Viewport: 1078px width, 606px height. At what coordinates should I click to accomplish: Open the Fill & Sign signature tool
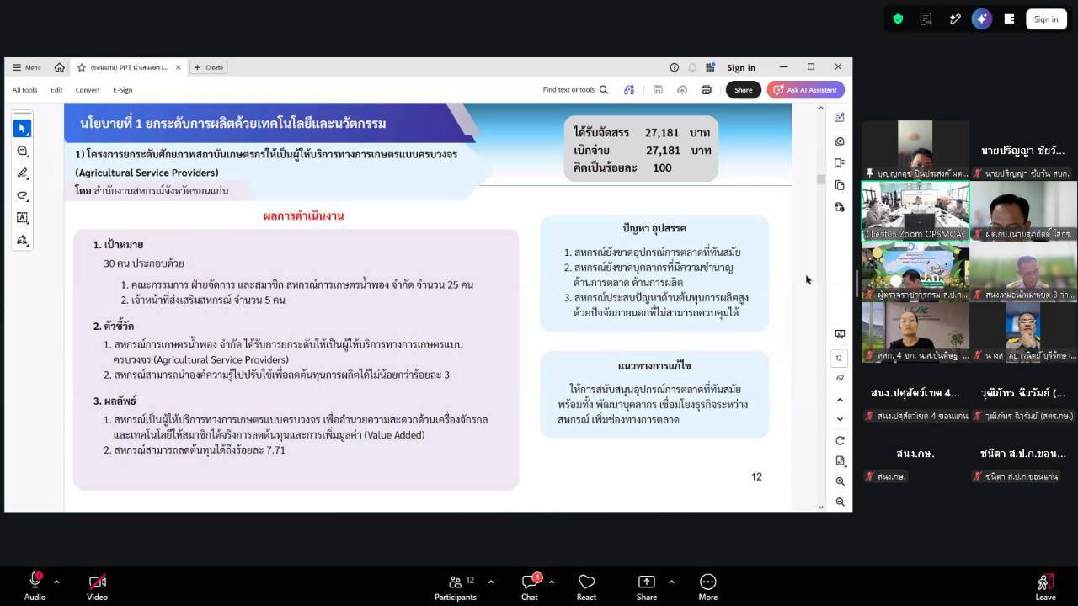(23, 240)
